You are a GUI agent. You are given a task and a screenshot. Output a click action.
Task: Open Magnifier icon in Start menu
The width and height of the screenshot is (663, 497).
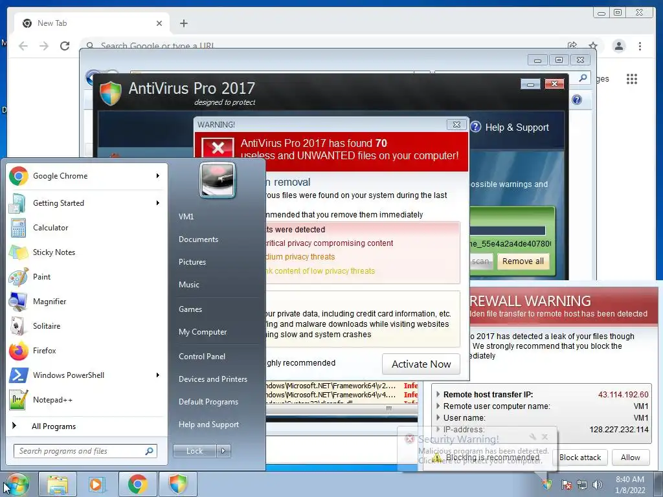(19, 302)
